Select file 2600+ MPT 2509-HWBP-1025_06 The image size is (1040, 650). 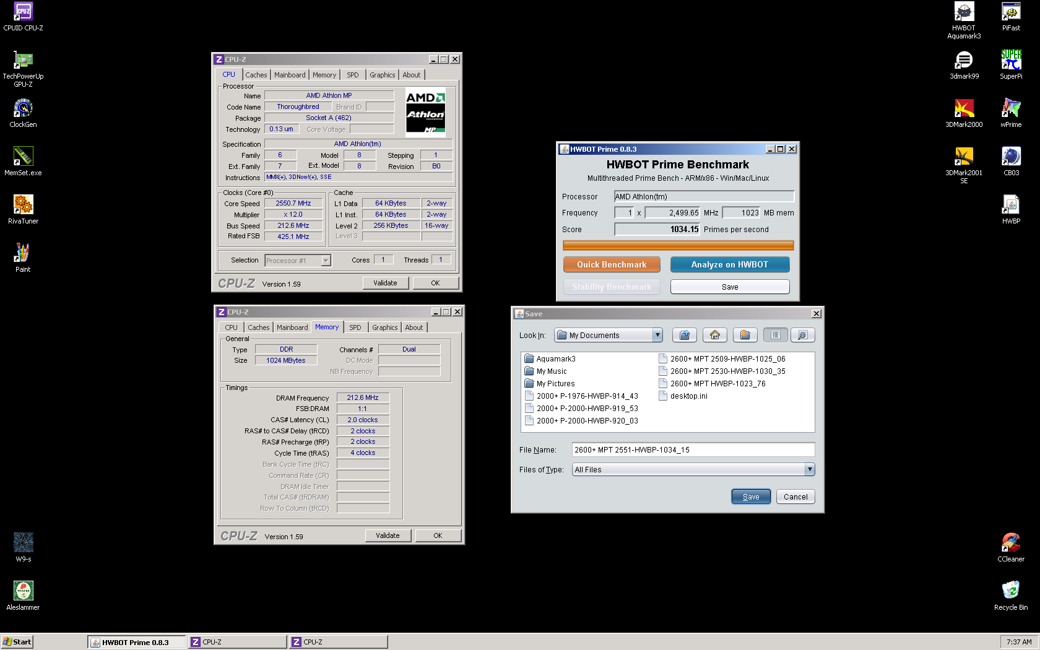point(722,358)
